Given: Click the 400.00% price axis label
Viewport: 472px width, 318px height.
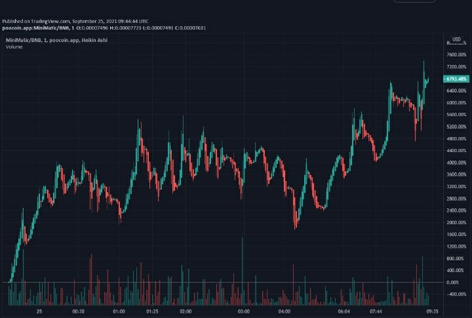Looking at the screenshot, I should coord(456,270).
